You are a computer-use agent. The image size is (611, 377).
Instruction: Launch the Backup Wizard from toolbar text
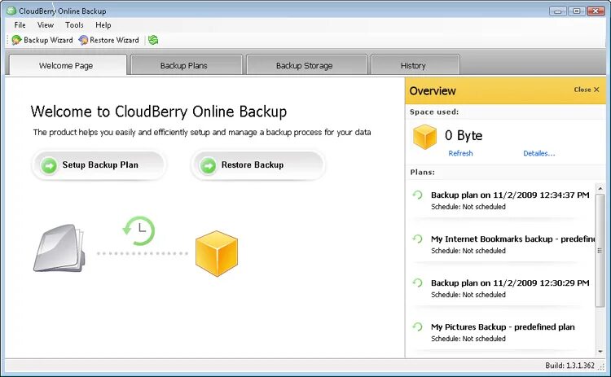[48, 40]
